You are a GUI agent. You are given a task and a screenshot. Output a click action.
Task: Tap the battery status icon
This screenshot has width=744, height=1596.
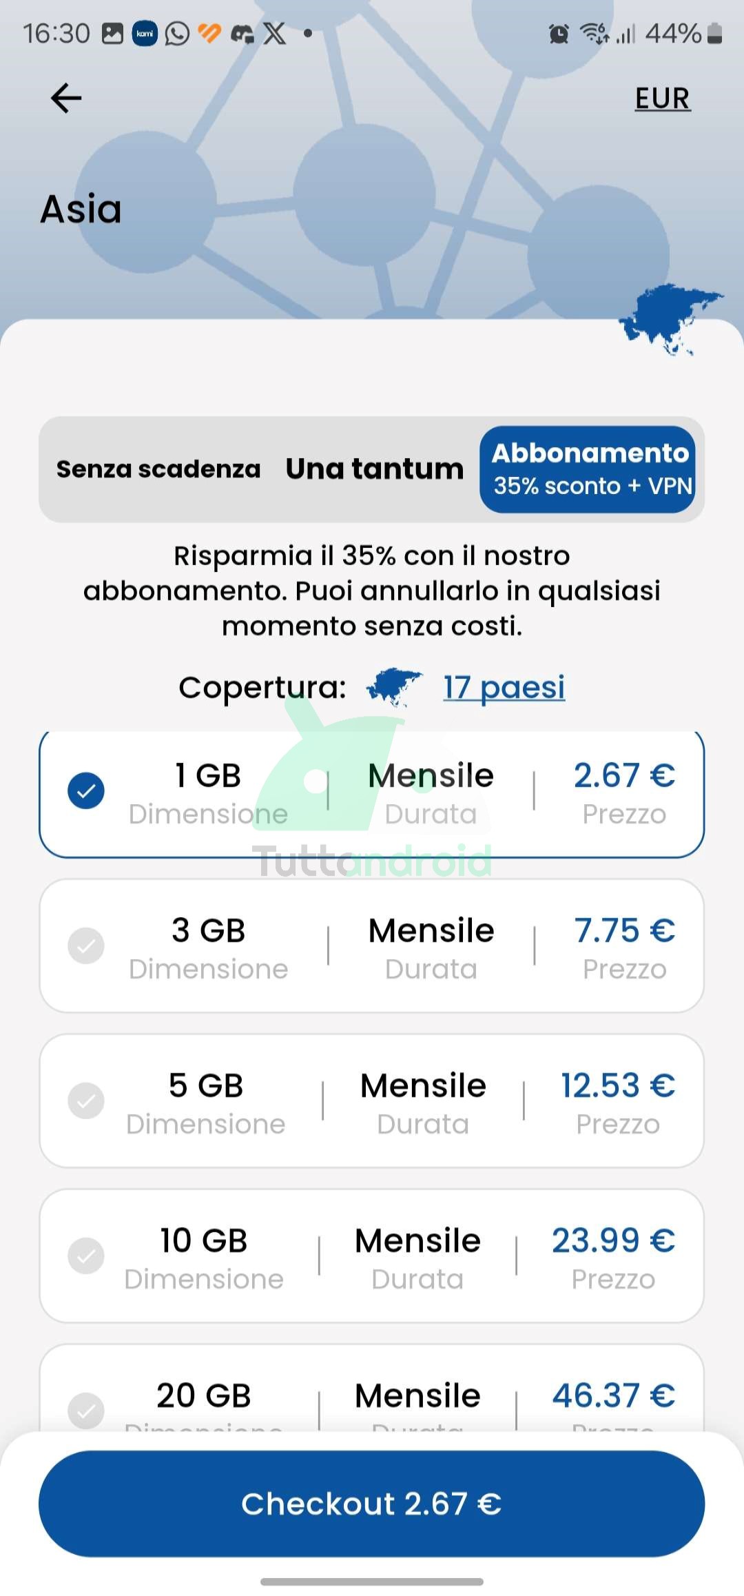point(715,33)
